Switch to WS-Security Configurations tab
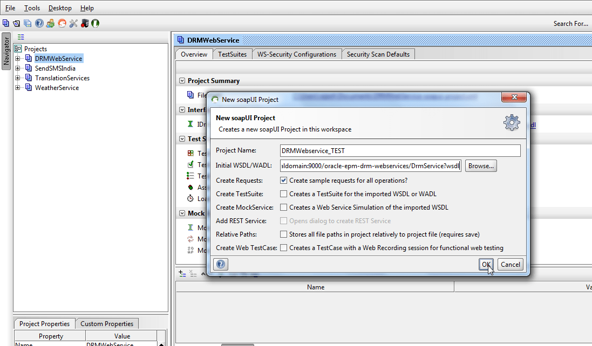Viewport: 592px width, 346px height. coord(297,54)
